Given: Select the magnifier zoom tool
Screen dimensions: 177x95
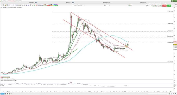Looking at the screenshot, I should [x=3, y=5].
